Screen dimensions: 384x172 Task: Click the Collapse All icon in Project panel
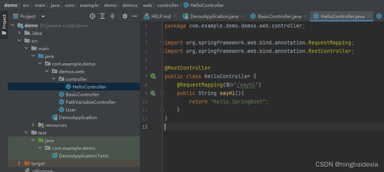pos(112,16)
